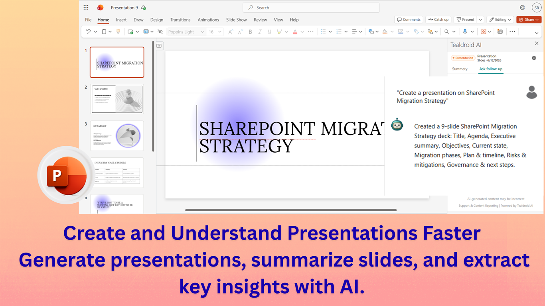Image resolution: width=545 pixels, height=306 pixels.
Task: Toggle Underline formatting
Action: point(270,31)
